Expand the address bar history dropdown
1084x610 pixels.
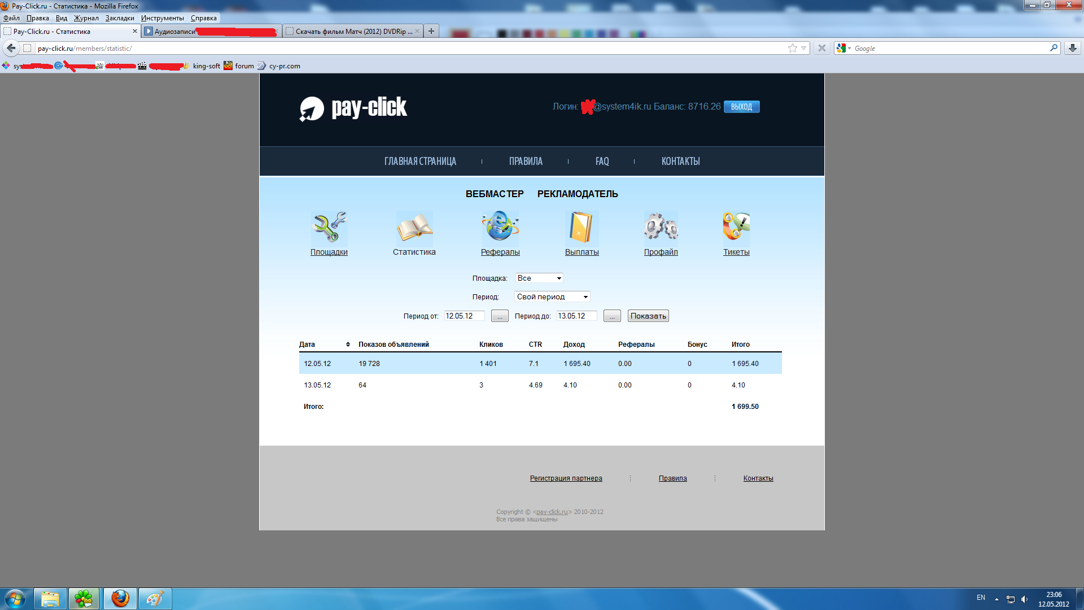[x=803, y=48]
